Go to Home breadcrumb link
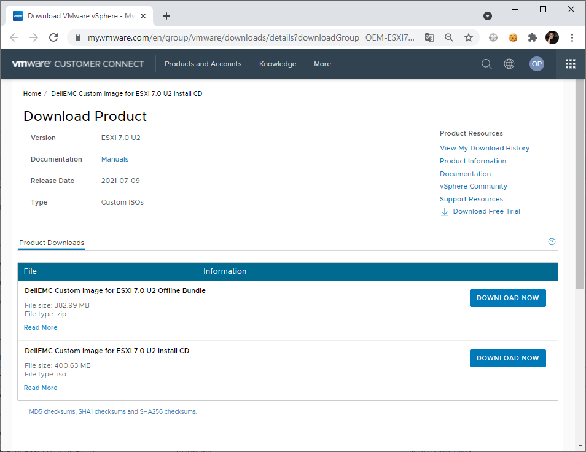Viewport: 586px width, 452px height. pos(32,93)
